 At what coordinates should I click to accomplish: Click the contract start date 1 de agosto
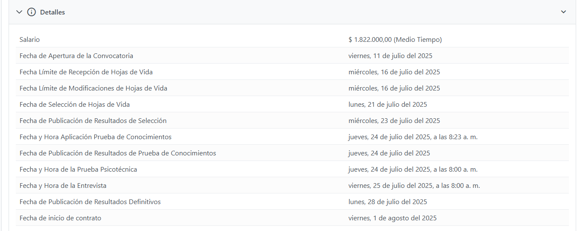point(392,218)
